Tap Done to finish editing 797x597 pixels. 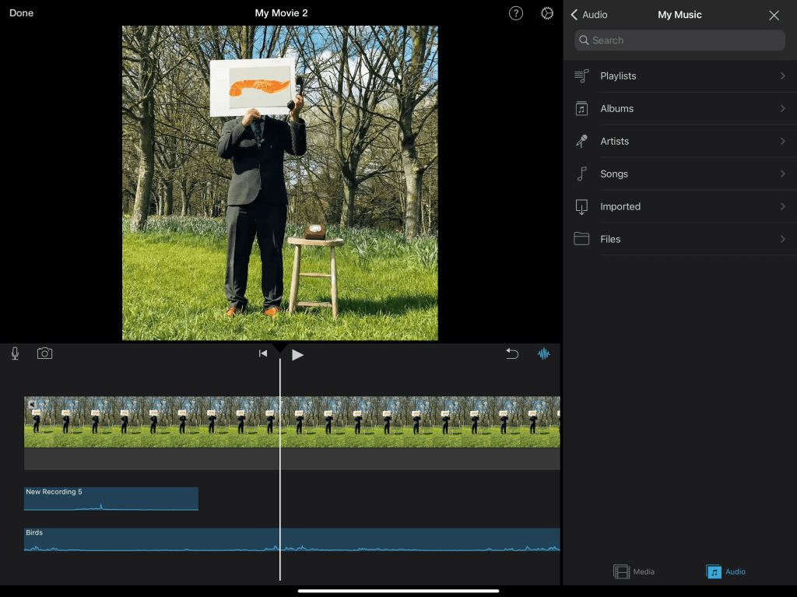coord(21,13)
